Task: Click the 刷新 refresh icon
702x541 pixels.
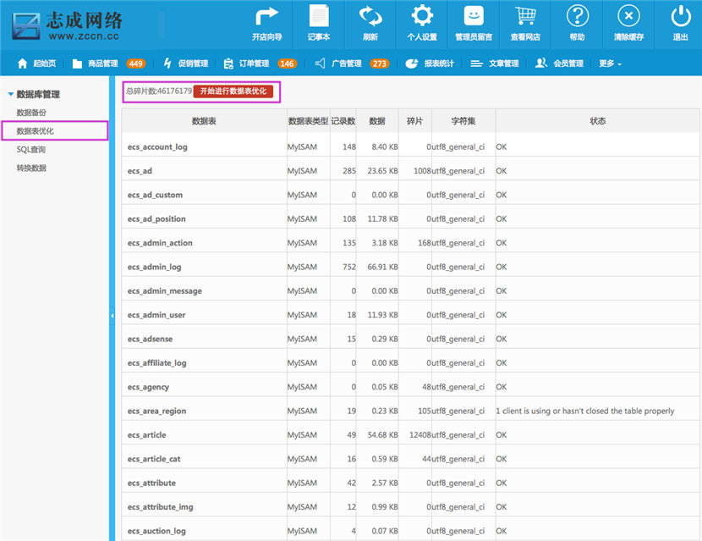Action: (370, 16)
